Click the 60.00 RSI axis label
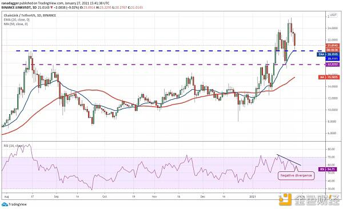Viewport: 343px width, 209px height. pyautogui.click(x=332, y=165)
